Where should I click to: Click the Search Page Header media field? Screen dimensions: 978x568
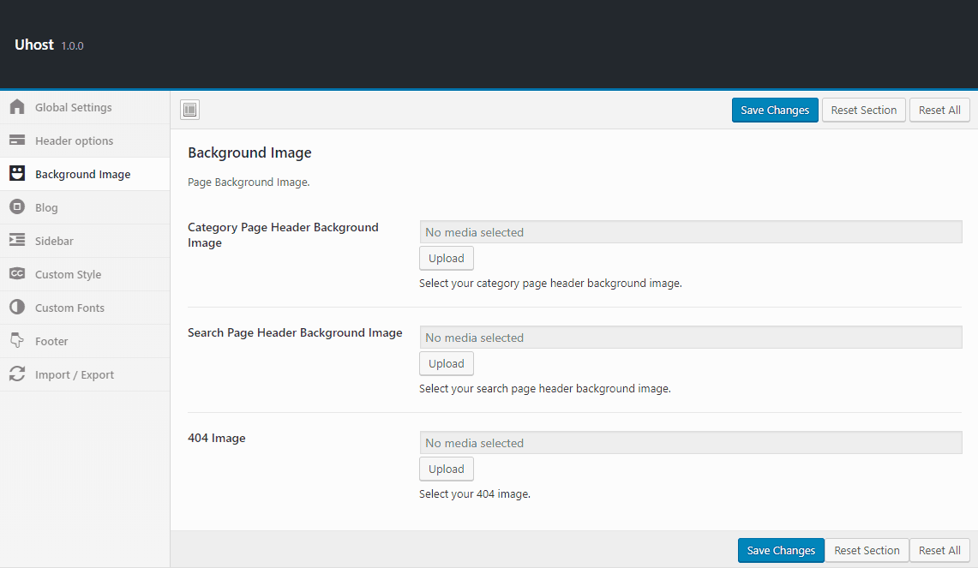(x=690, y=338)
